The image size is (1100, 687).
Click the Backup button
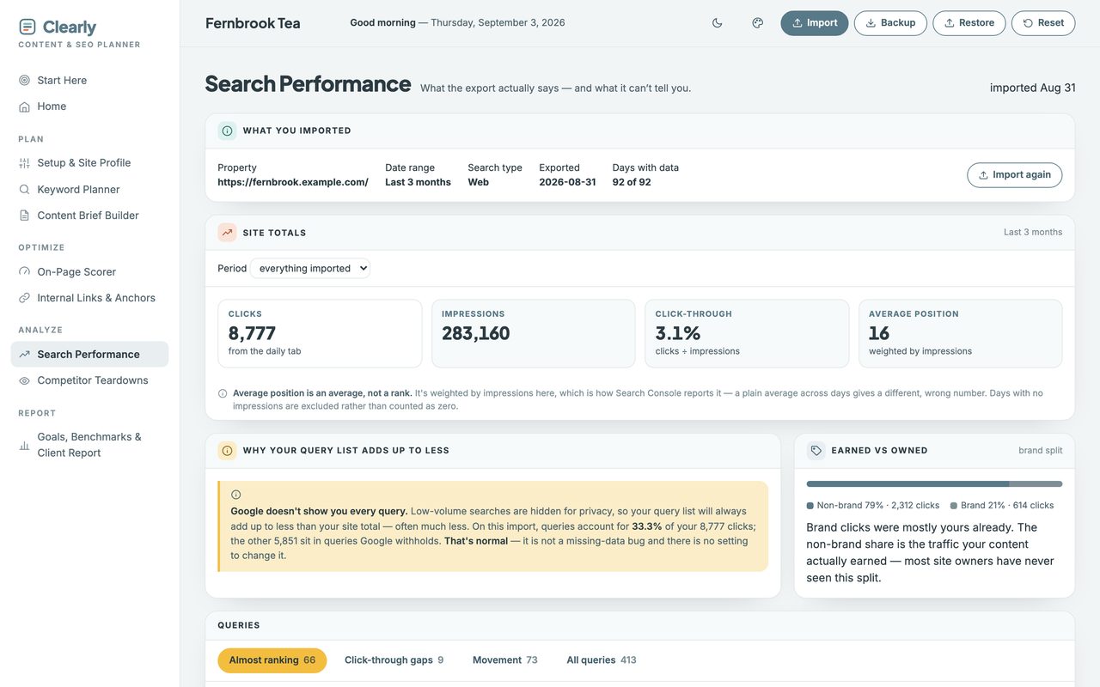(x=891, y=23)
